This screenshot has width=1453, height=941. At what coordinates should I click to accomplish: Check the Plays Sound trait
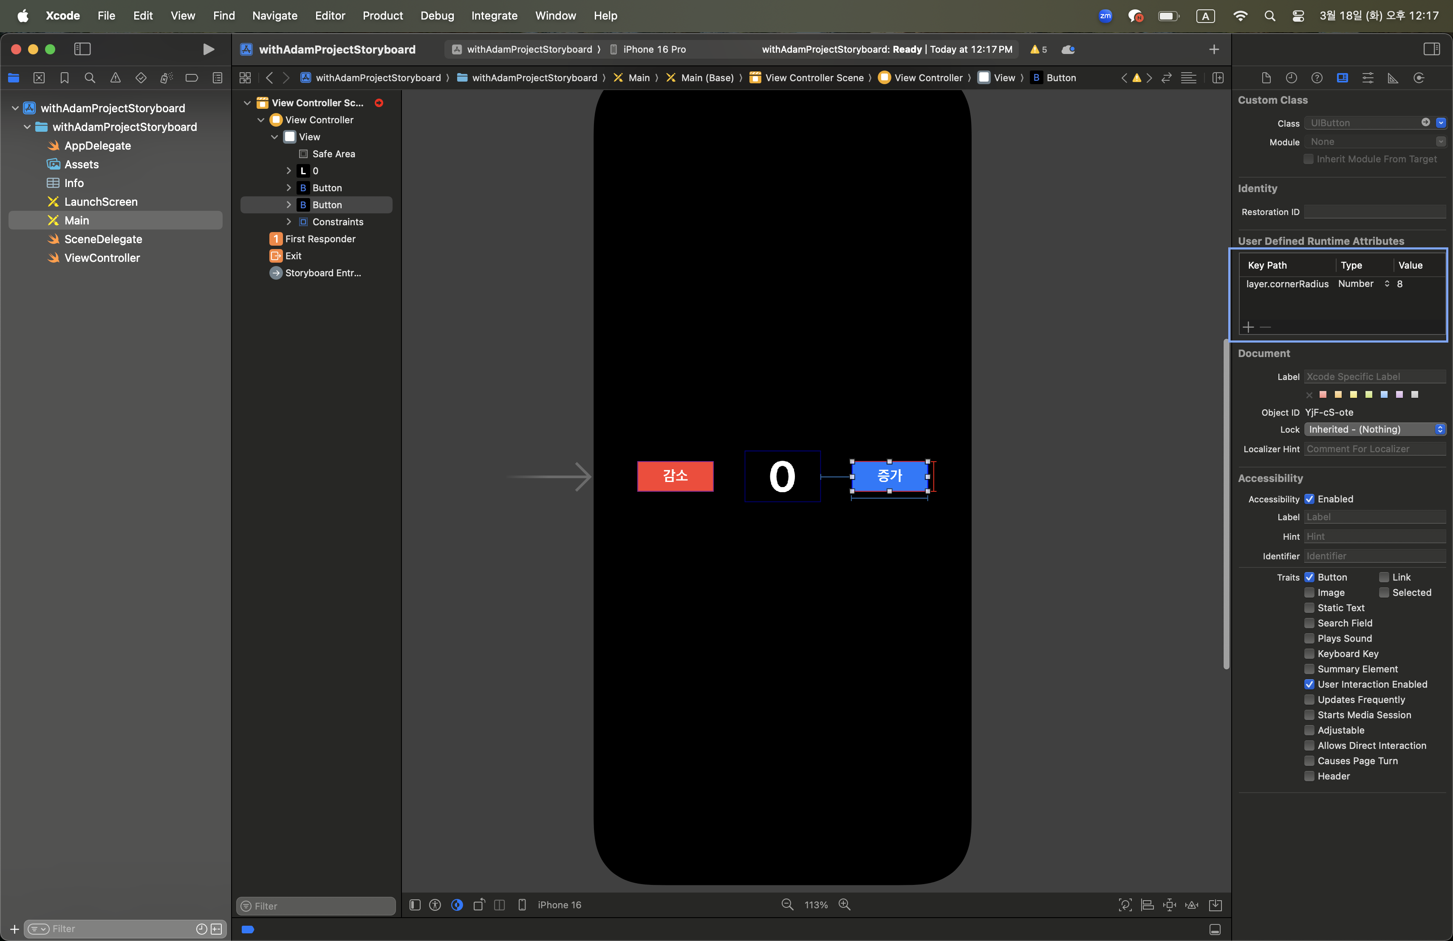point(1309,638)
